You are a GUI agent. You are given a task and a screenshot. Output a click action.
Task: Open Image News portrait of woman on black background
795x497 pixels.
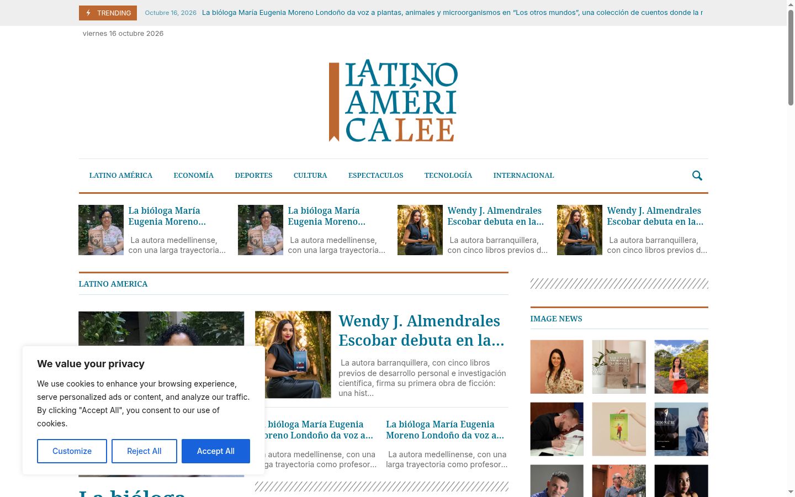tap(681, 480)
